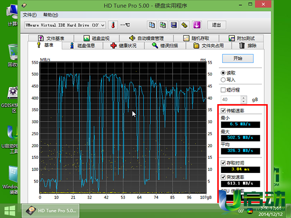Click the copy screenshot to clipboard icon
Image resolution: width=291 pixels, height=218 pixels.
click(x=163, y=25)
